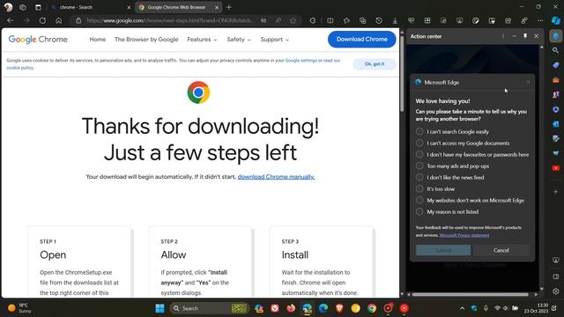Image resolution: width=564 pixels, height=317 pixels.
Task: Open Vivaldi from the taskbar
Action: pos(275,308)
